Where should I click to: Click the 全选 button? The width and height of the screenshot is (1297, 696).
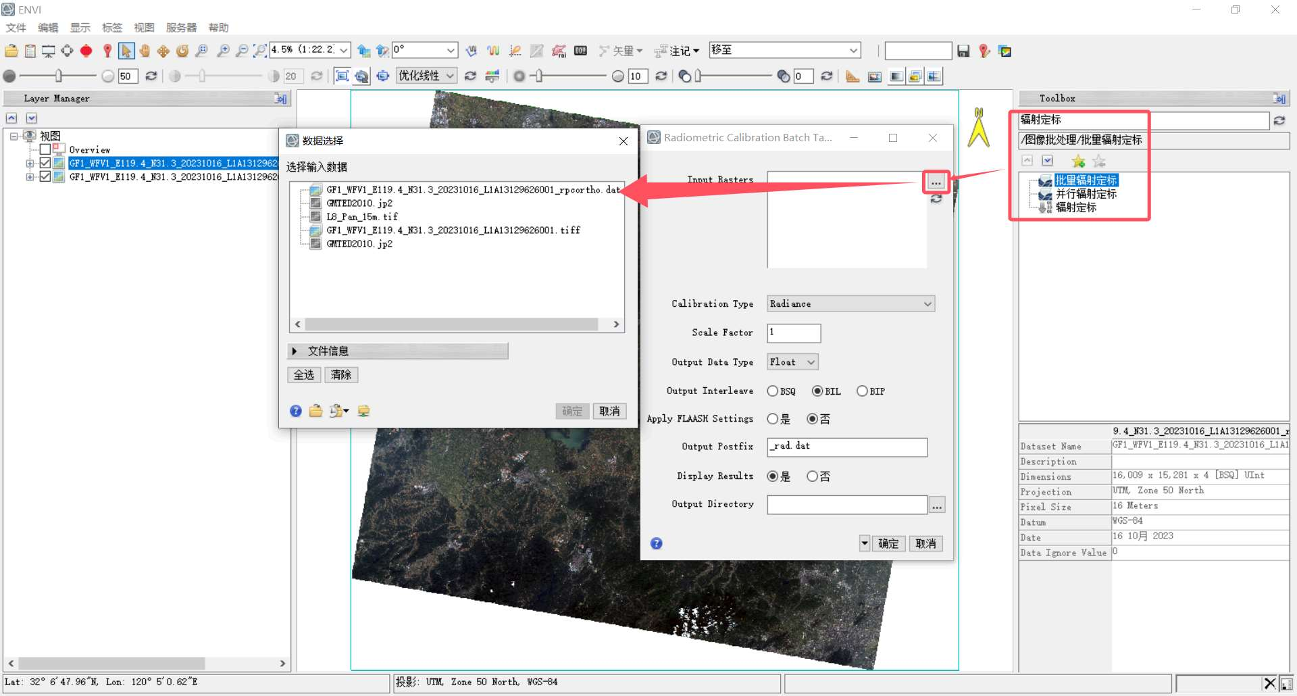tap(304, 375)
